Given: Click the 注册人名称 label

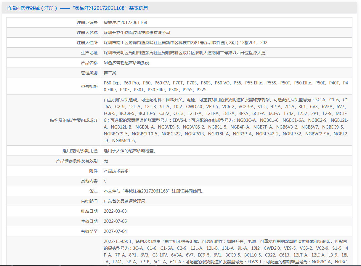Looking at the screenshot, I should (87, 33).
